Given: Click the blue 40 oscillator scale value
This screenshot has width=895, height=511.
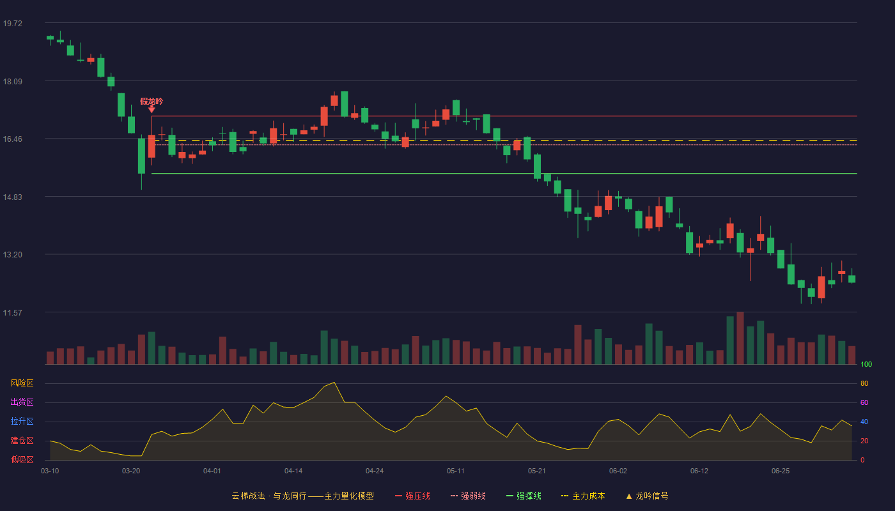Looking at the screenshot, I should (x=864, y=422).
